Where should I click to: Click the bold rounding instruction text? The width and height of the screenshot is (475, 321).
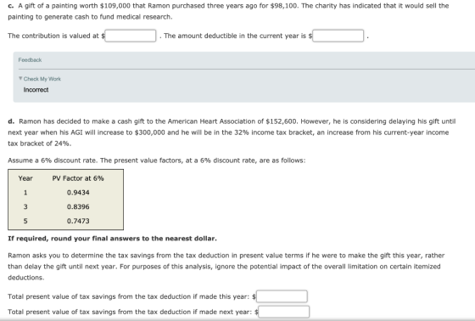point(112,239)
